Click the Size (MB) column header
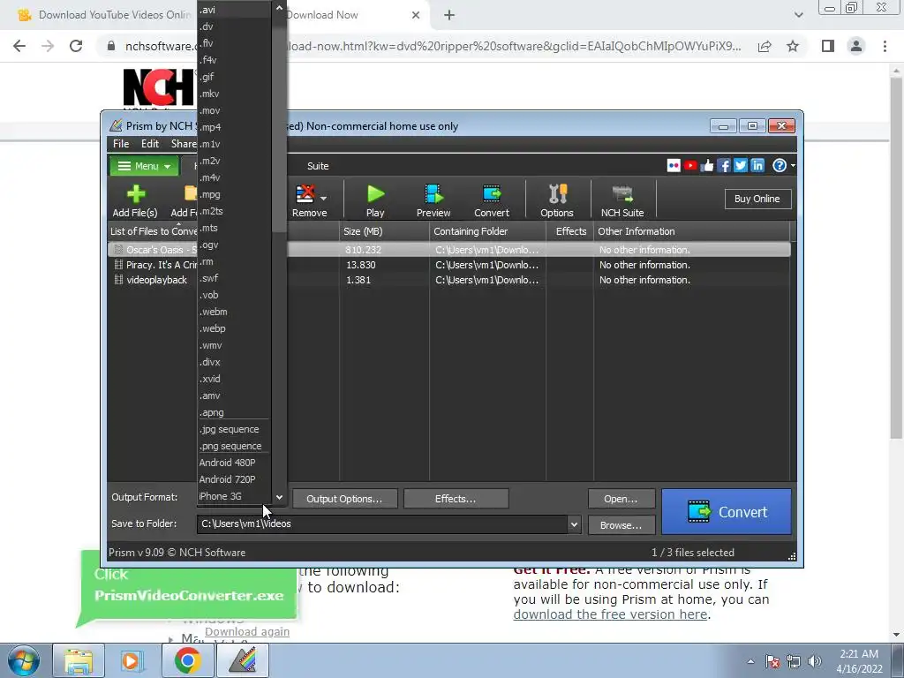Screen dimensions: 904x678 point(384,232)
